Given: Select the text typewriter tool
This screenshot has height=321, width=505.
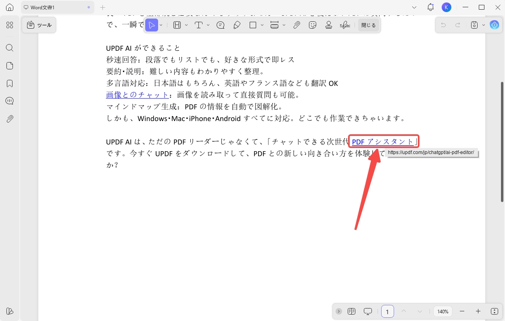Looking at the screenshot, I should click(x=198, y=25).
